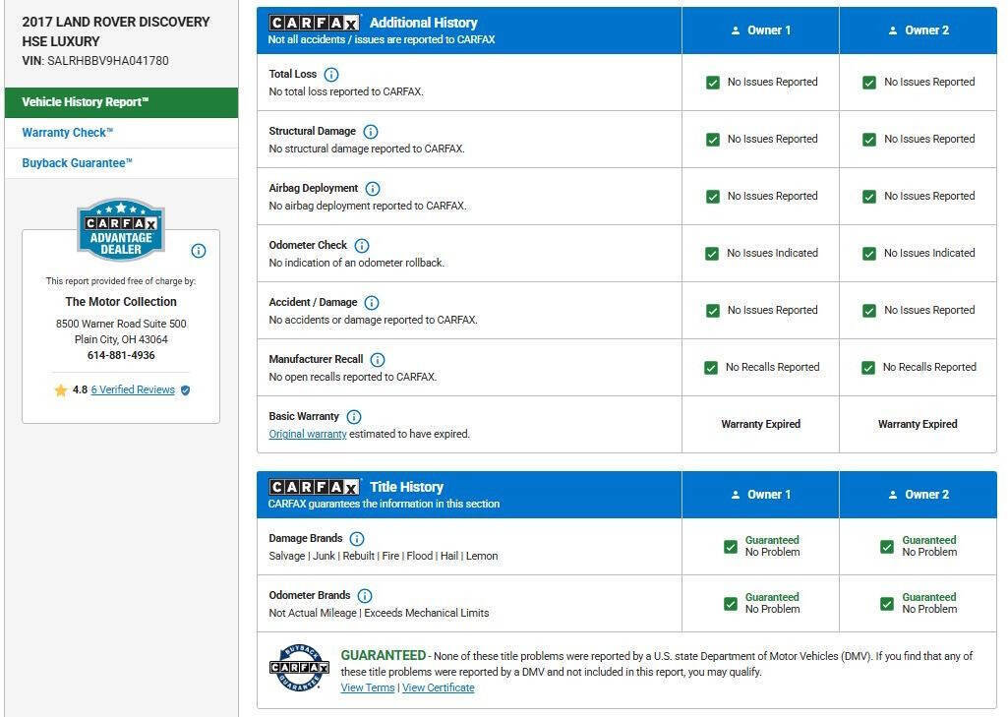
Task: Open the Structural Damage info tooltip icon
Action: pos(371,132)
